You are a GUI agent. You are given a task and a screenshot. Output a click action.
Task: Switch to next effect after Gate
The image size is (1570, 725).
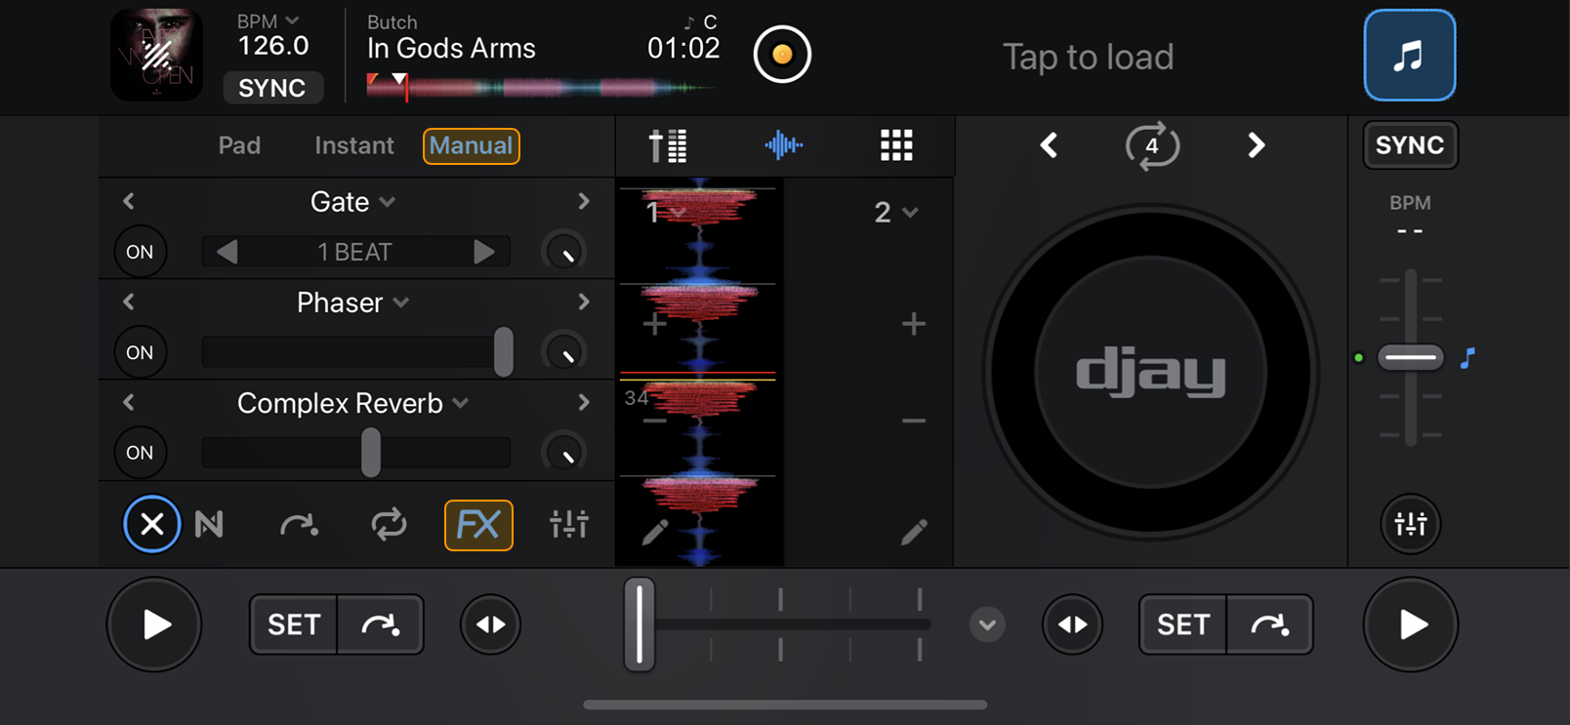[584, 201]
